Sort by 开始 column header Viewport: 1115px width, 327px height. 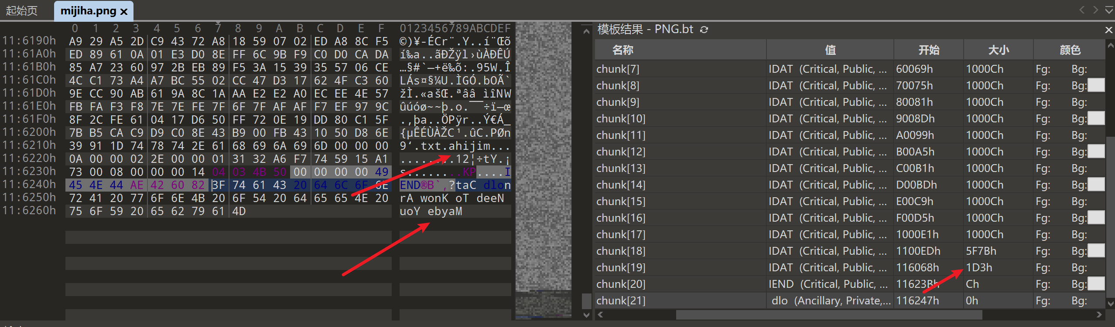[929, 50]
